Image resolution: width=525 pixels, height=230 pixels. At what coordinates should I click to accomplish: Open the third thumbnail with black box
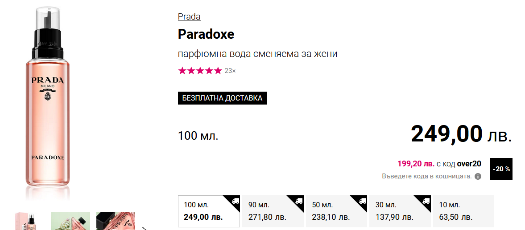click(x=116, y=221)
